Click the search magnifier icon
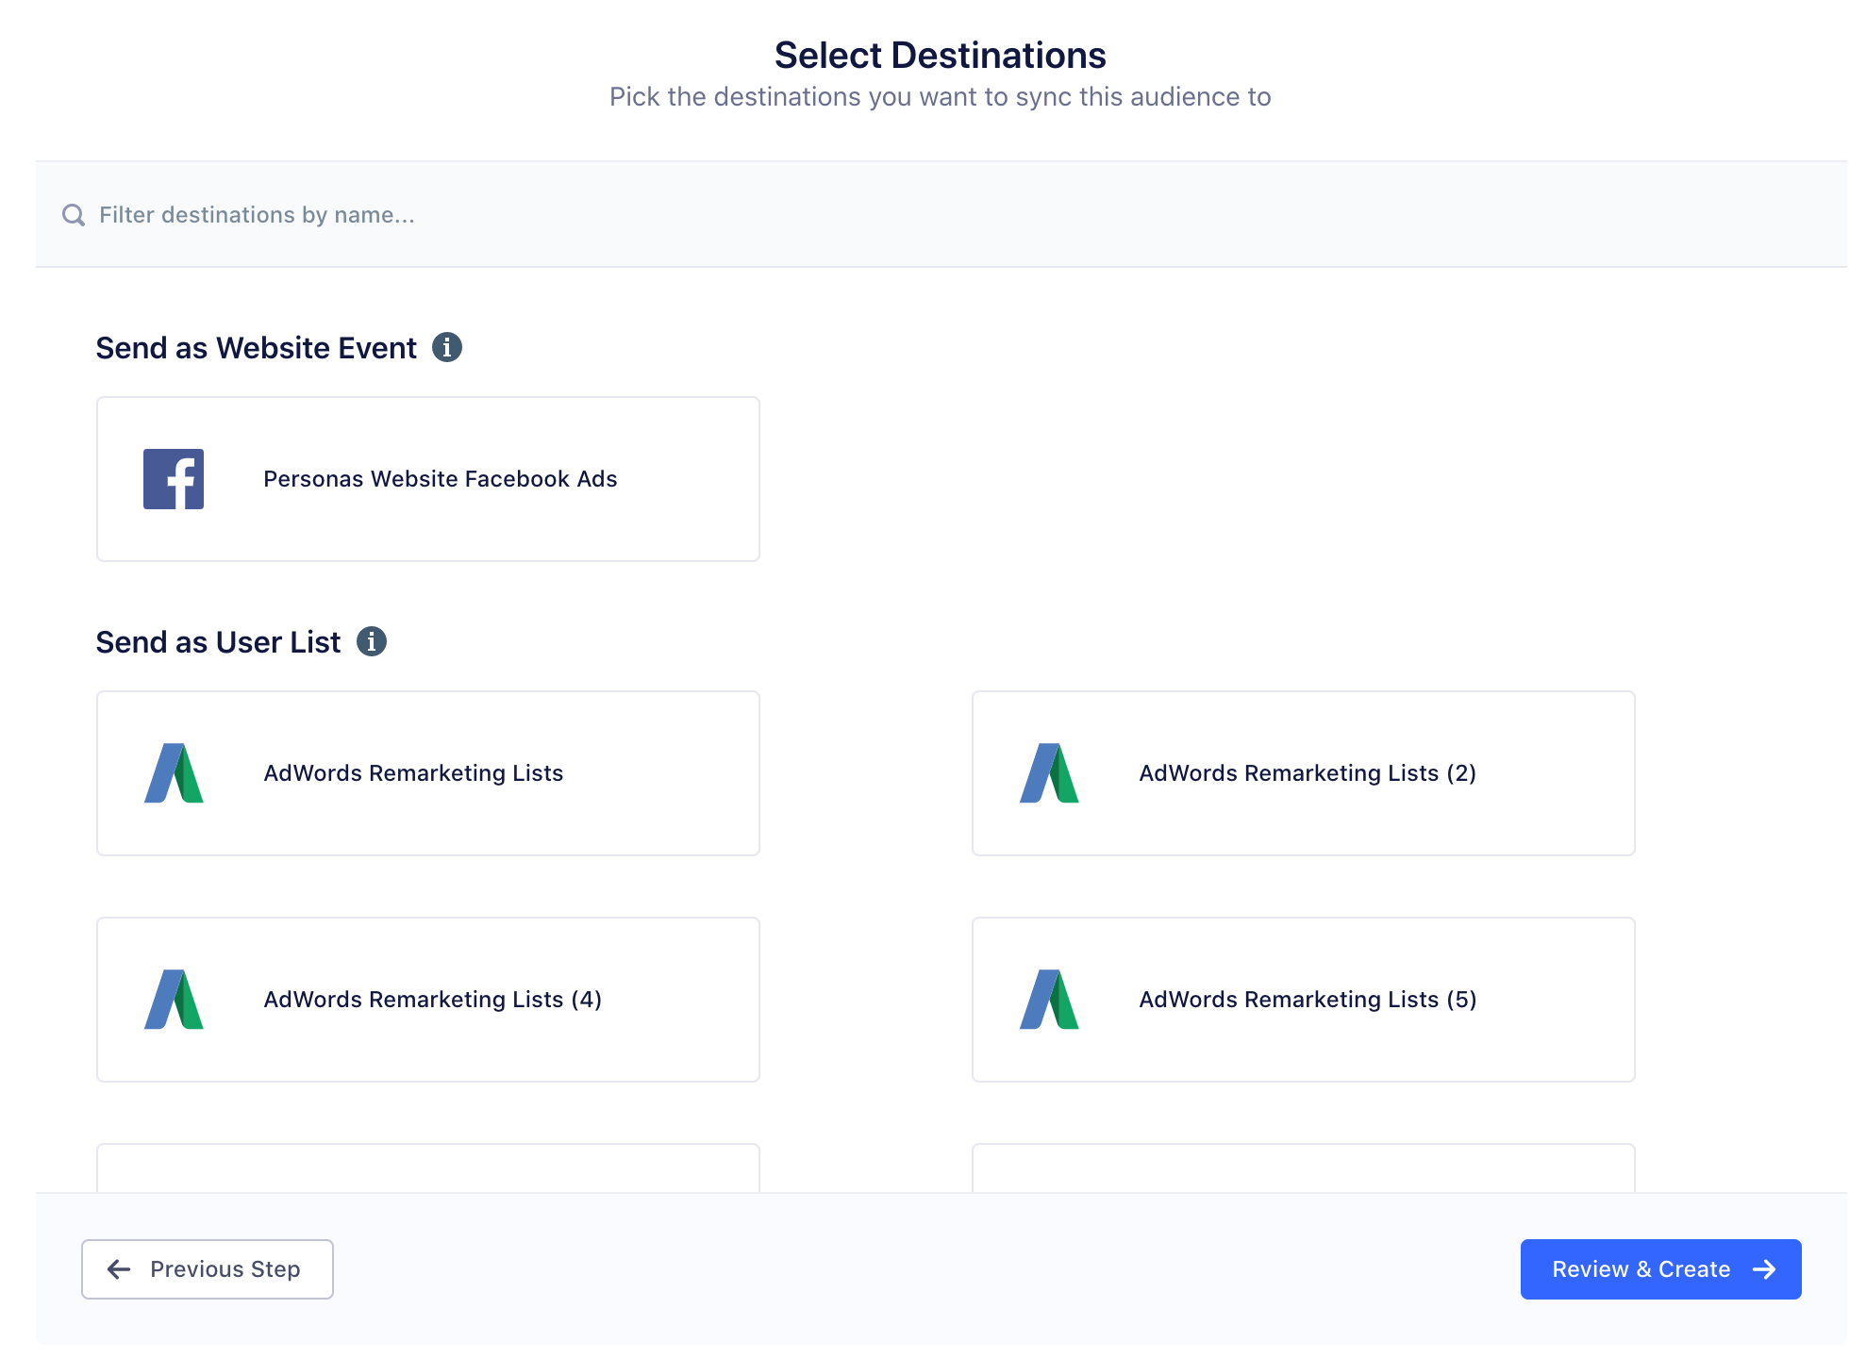This screenshot has height=1358, width=1866. (x=74, y=215)
